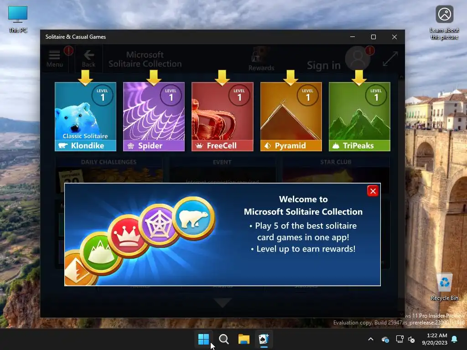Click the network display tray icon
This screenshot has height=350, width=467.
(400, 339)
